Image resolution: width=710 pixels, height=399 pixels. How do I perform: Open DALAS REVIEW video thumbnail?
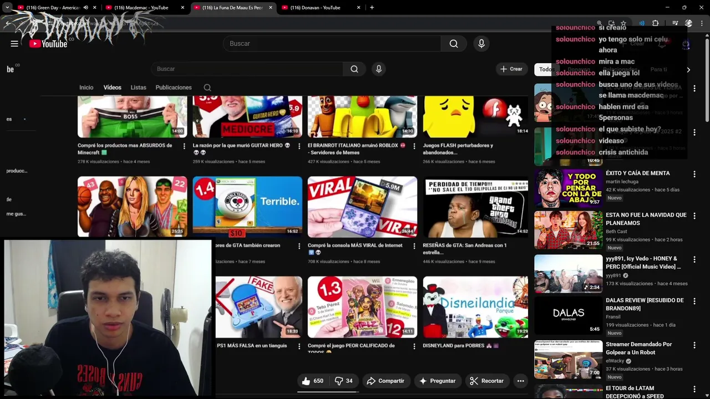click(568, 315)
